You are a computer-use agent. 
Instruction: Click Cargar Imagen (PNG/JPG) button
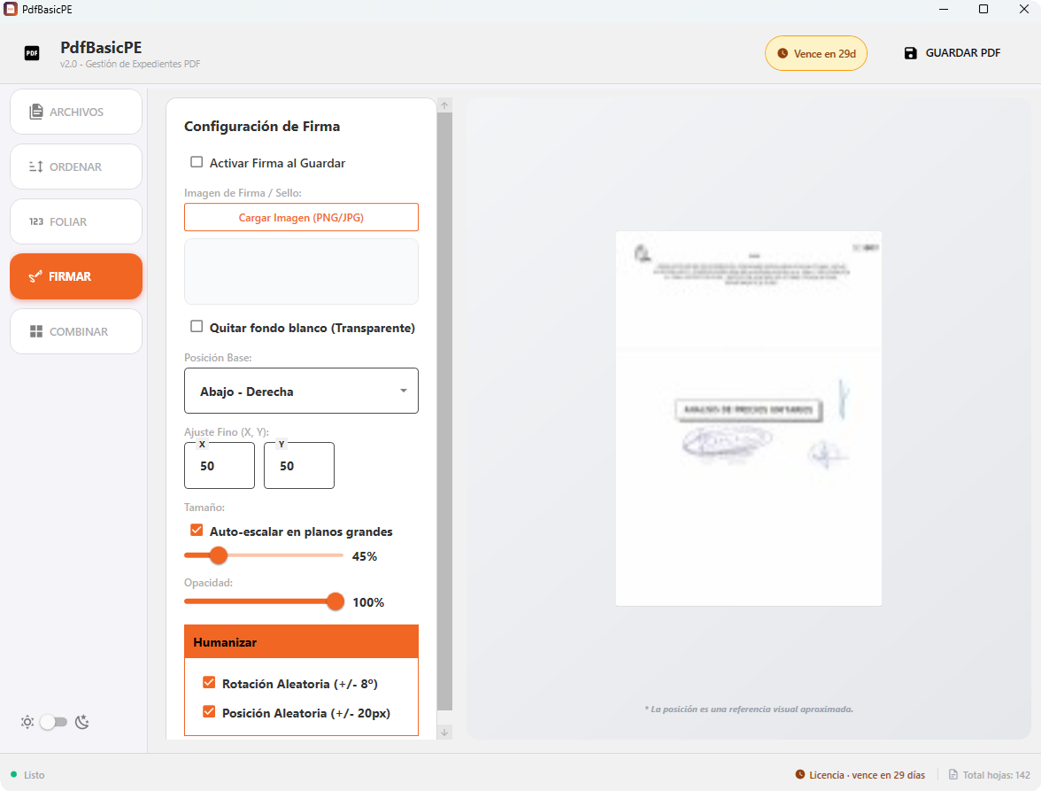click(301, 217)
